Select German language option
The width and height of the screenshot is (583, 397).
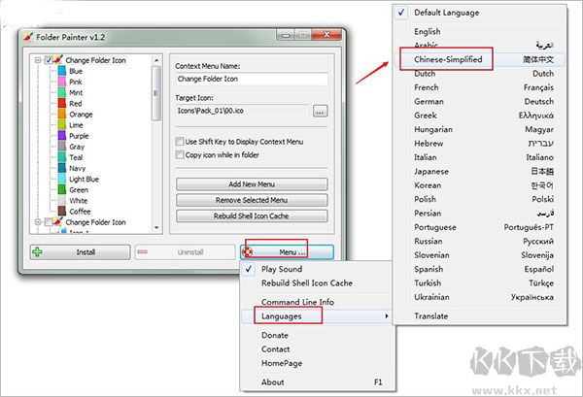pos(480,101)
